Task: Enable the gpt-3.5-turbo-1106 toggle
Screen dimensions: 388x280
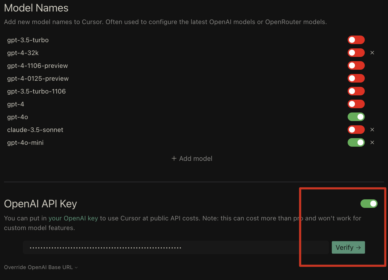Action: pyautogui.click(x=356, y=91)
